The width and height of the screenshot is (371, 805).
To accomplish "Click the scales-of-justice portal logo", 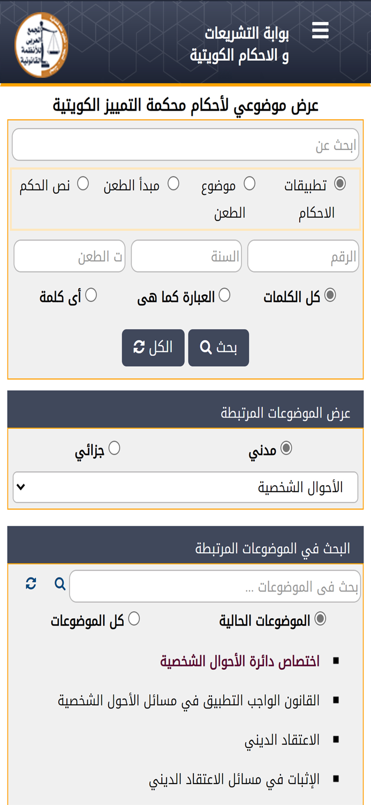I will [x=41, y=43].
